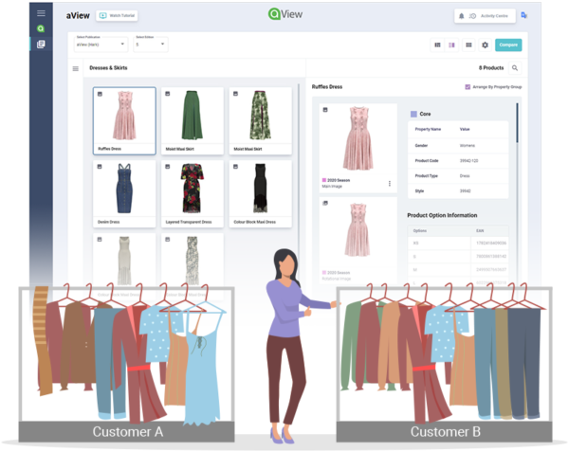Click the Ruffles Dress details panel title
Viewport: 569px width, 452px height.
coord(327,86)
